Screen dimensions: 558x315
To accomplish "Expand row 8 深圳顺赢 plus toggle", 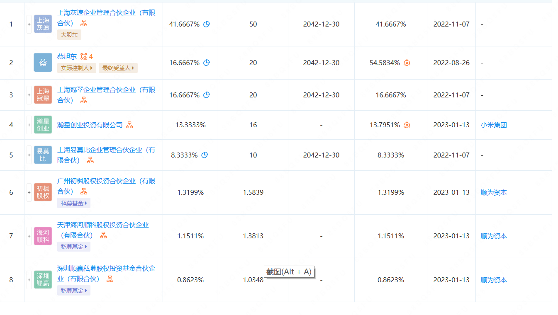I will [29, 280].
